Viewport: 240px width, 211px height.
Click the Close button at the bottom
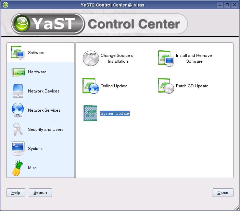tap(223, 193)
